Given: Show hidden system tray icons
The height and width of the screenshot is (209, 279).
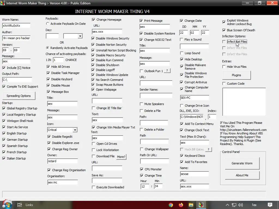Looking at the screenshot, I should [x=228, y=205].
